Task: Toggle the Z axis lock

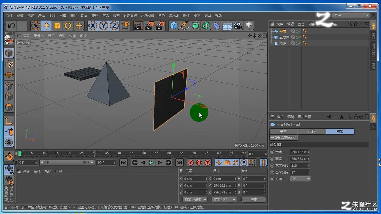Action: (x=114, y=26)
